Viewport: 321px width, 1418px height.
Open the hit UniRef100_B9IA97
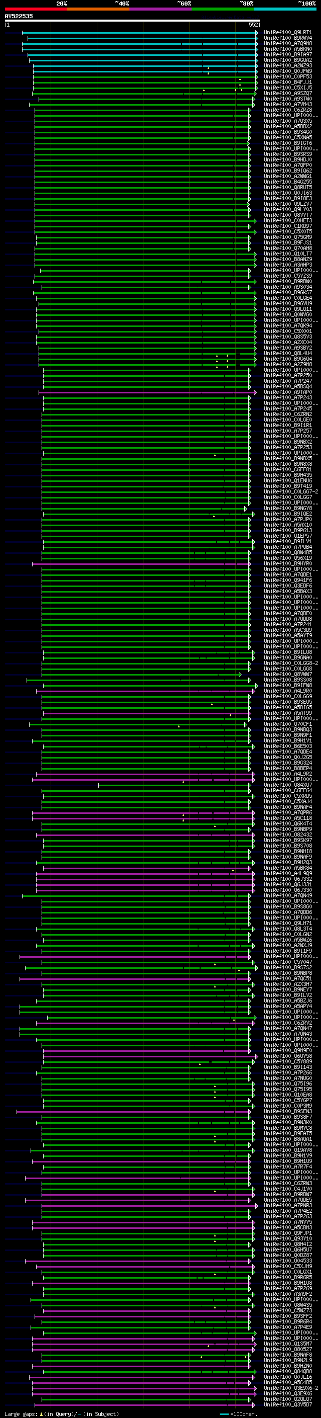pos(287,54)
